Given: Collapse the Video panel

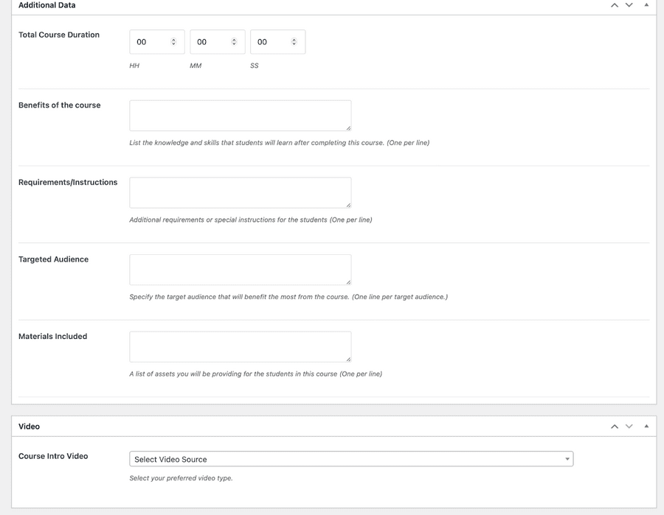Looking at the screenshot, I should tap(646, 427).
